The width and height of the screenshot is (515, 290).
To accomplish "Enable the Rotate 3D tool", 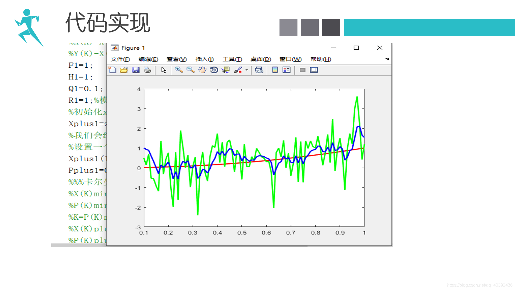I will 214,70.
